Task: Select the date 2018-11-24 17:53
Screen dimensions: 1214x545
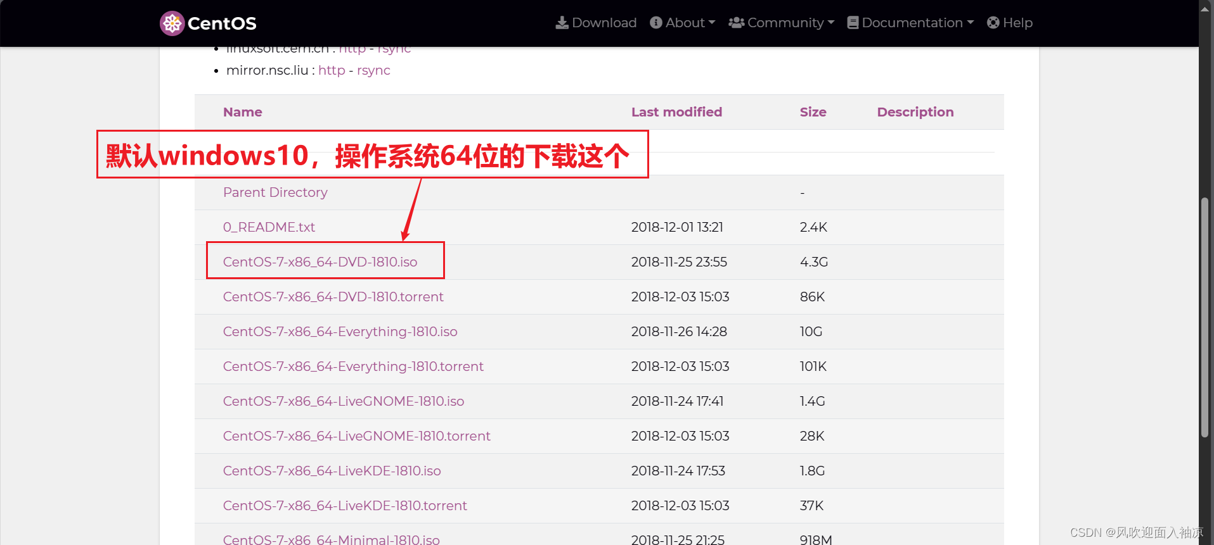Action: pos(678,471)
